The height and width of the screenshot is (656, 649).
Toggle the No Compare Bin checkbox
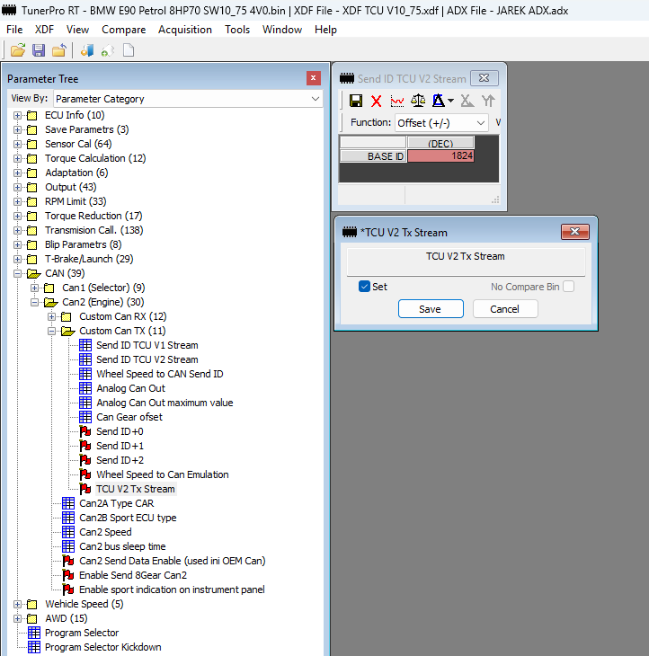[x=568, y=287]
